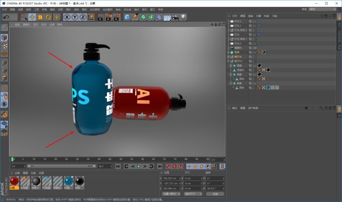Open the first menu in the menu bar
The width and height of the screenshot is (342, 202).
[4, 10]
